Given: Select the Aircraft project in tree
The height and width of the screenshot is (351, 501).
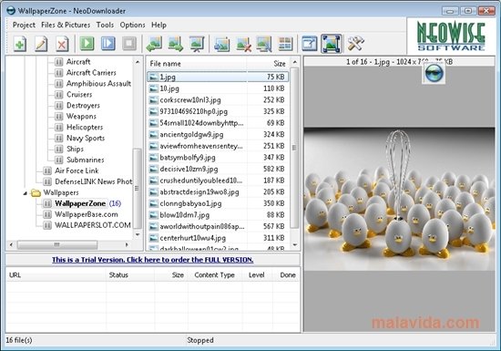Looking at the screenshot, I should pos(78,62).
